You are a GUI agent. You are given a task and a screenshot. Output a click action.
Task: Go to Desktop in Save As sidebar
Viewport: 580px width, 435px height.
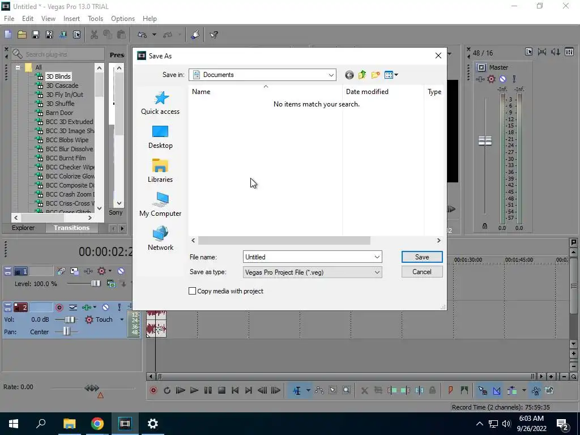pyautogui.click(x=160, y=137)
